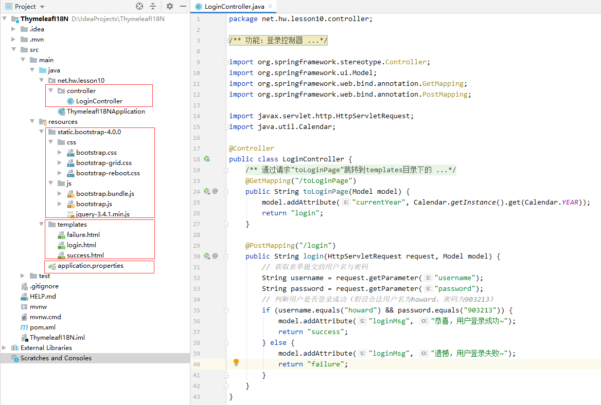601x405 pixels.
Task: Click the gutter bean icon on line 30
Action: (x=207, y=256)
